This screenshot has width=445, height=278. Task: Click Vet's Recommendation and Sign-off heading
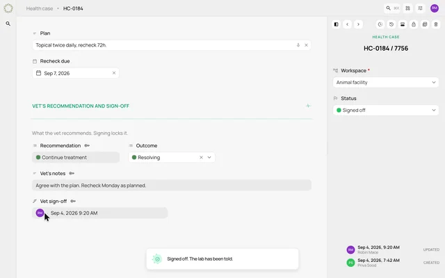[x=81, y=106]
